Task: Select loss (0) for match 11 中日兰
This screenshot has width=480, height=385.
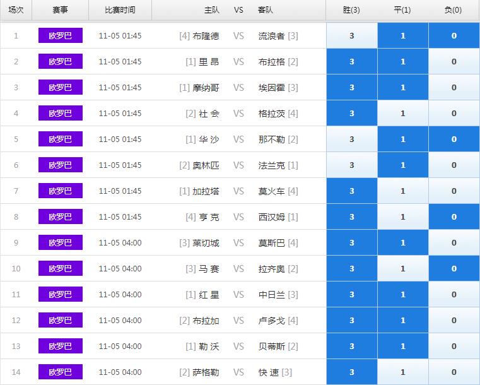Action: [x=454, y=294]
